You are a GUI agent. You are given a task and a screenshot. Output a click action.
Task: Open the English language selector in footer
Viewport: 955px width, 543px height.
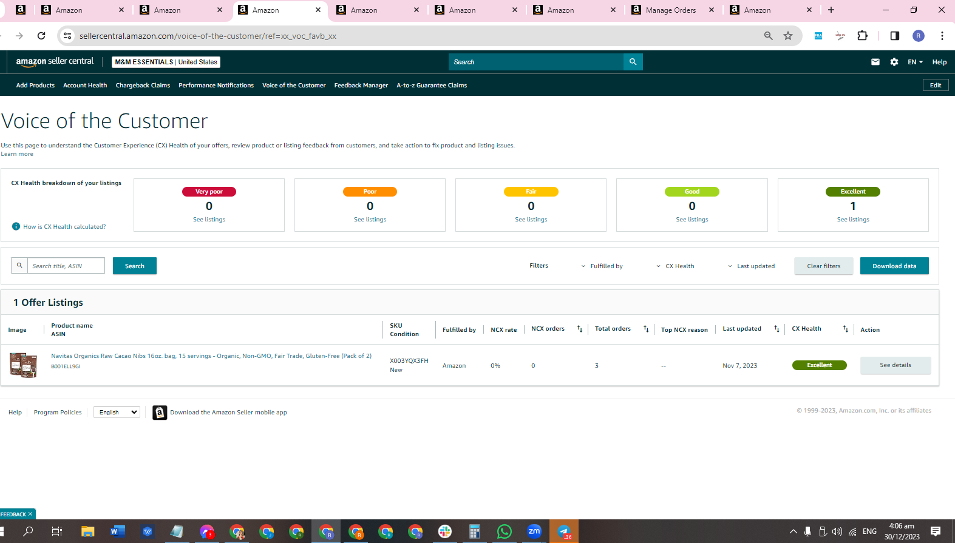coord(117,413)
